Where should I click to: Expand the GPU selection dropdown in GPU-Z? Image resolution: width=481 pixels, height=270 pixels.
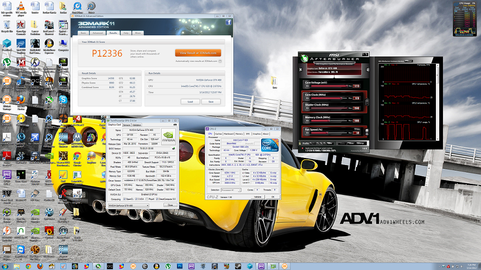click(129, 205)
